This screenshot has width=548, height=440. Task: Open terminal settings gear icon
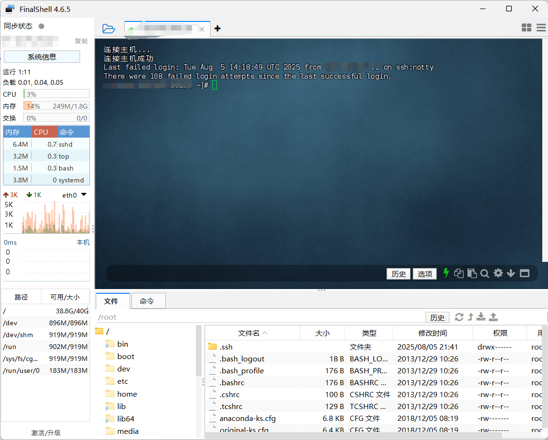[x=498, y=273]
